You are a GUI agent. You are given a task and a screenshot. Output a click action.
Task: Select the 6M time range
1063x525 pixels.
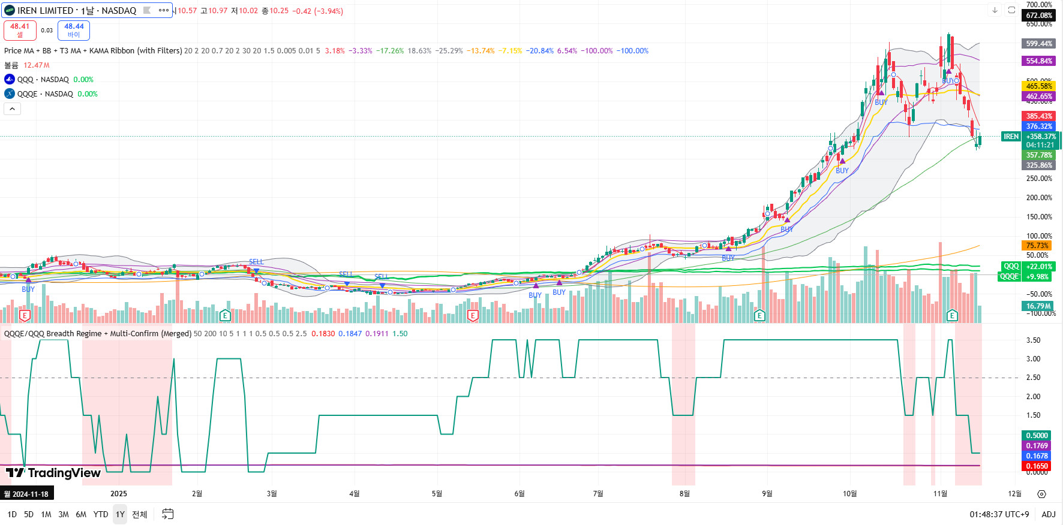[81, 514]
